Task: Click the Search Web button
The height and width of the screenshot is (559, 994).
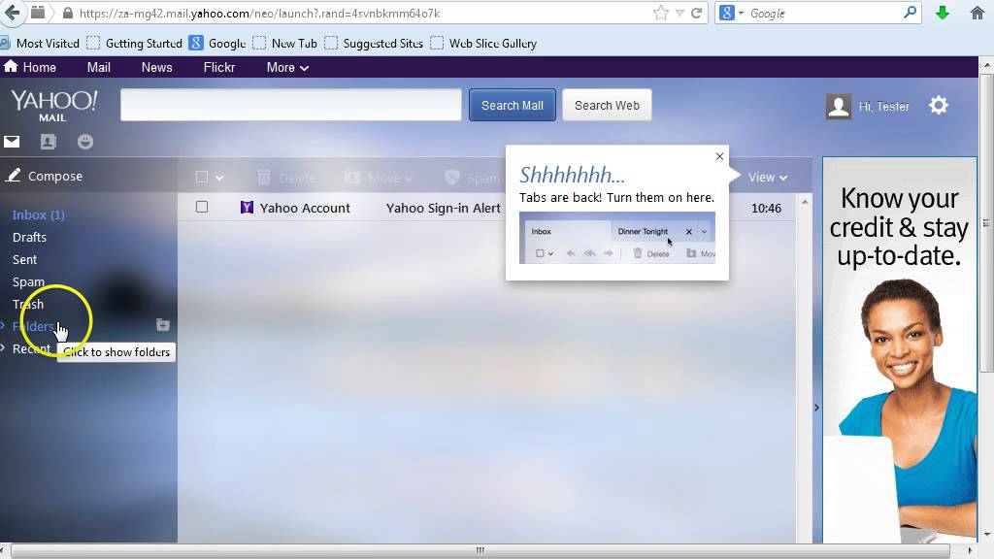Action: [607, 105]
